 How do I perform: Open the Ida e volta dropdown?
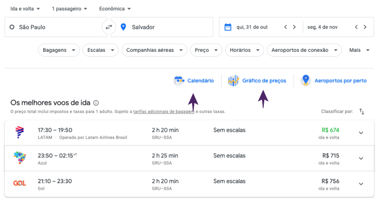pyautogui.click(x=25, y=9)
